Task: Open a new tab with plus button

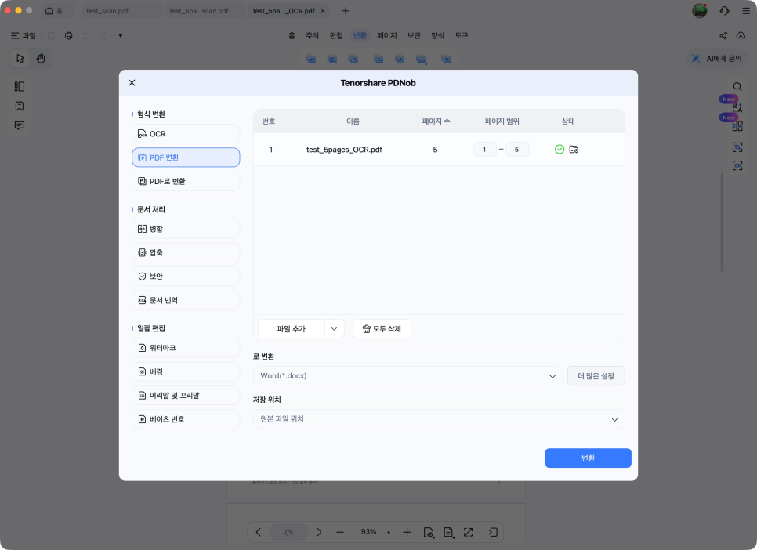Action: [345, 11]
